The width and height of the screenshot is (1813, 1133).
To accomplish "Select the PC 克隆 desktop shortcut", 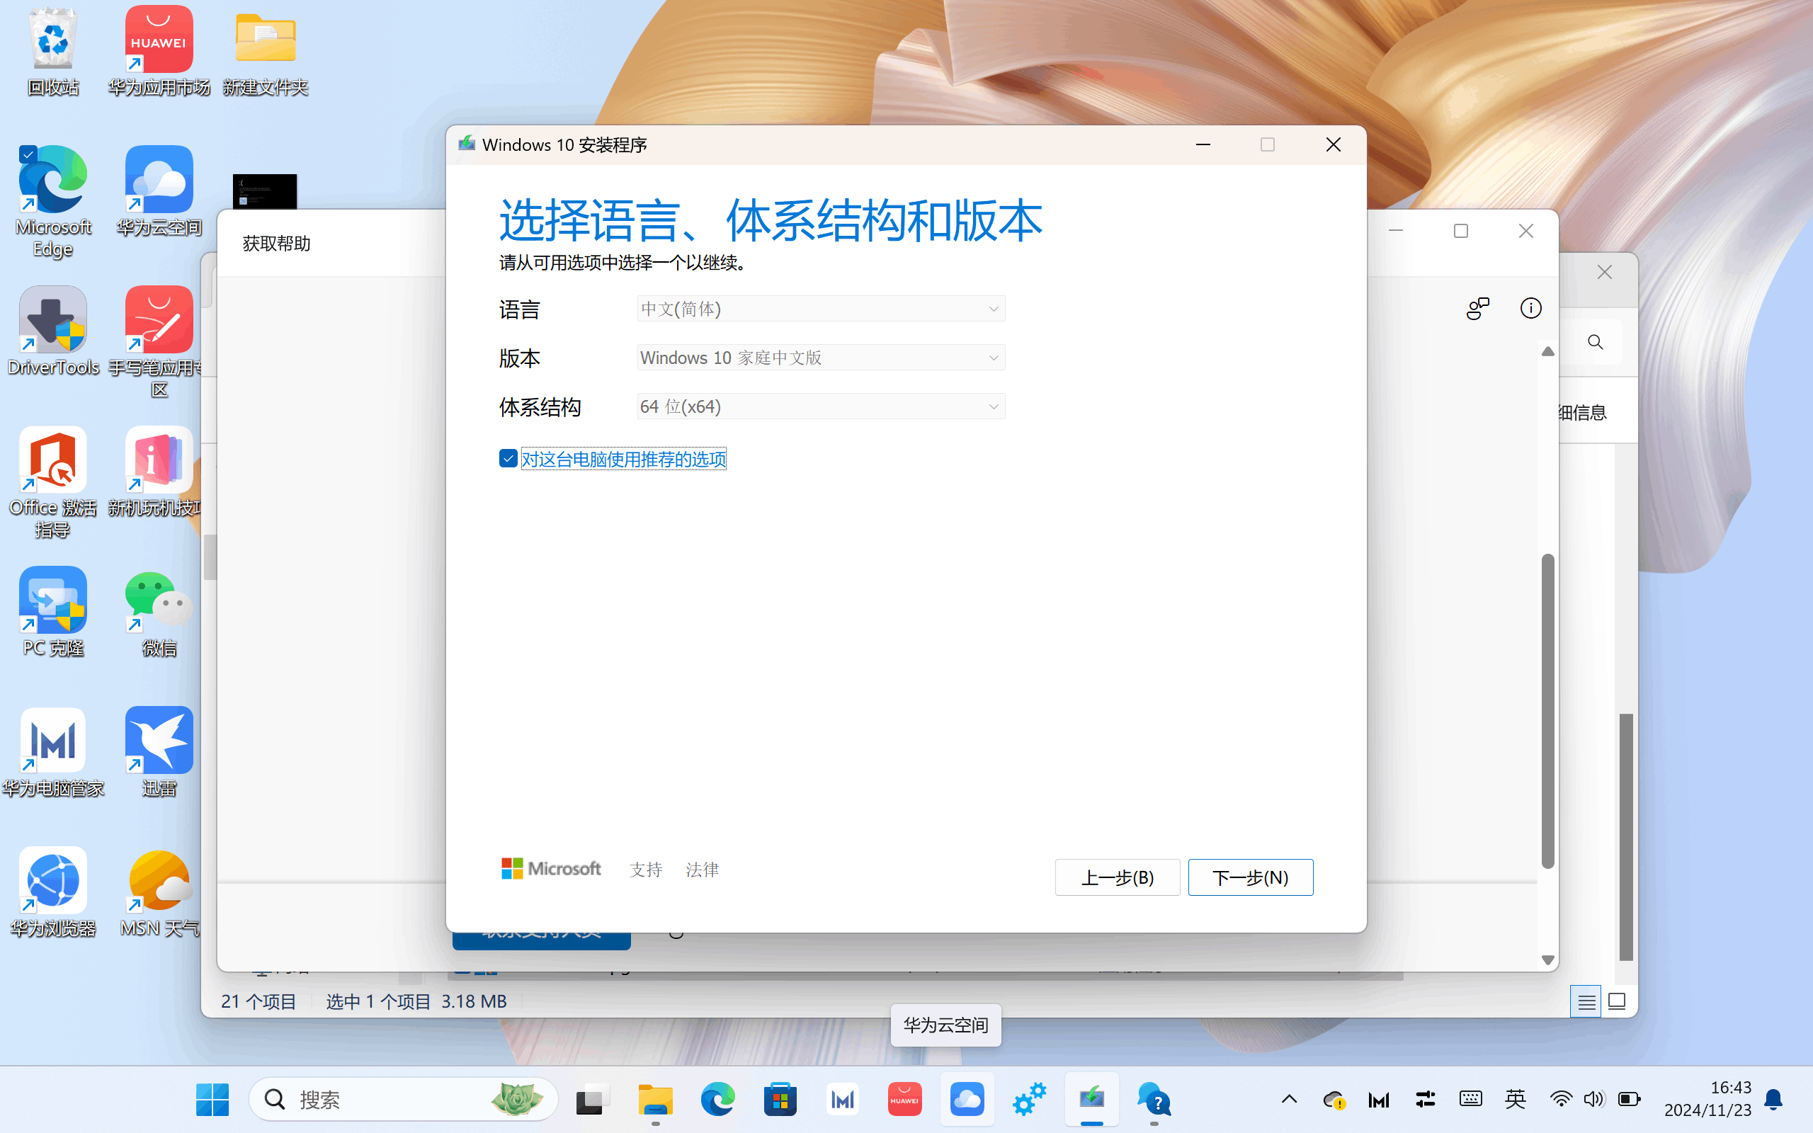I will (x=53, y=611).
